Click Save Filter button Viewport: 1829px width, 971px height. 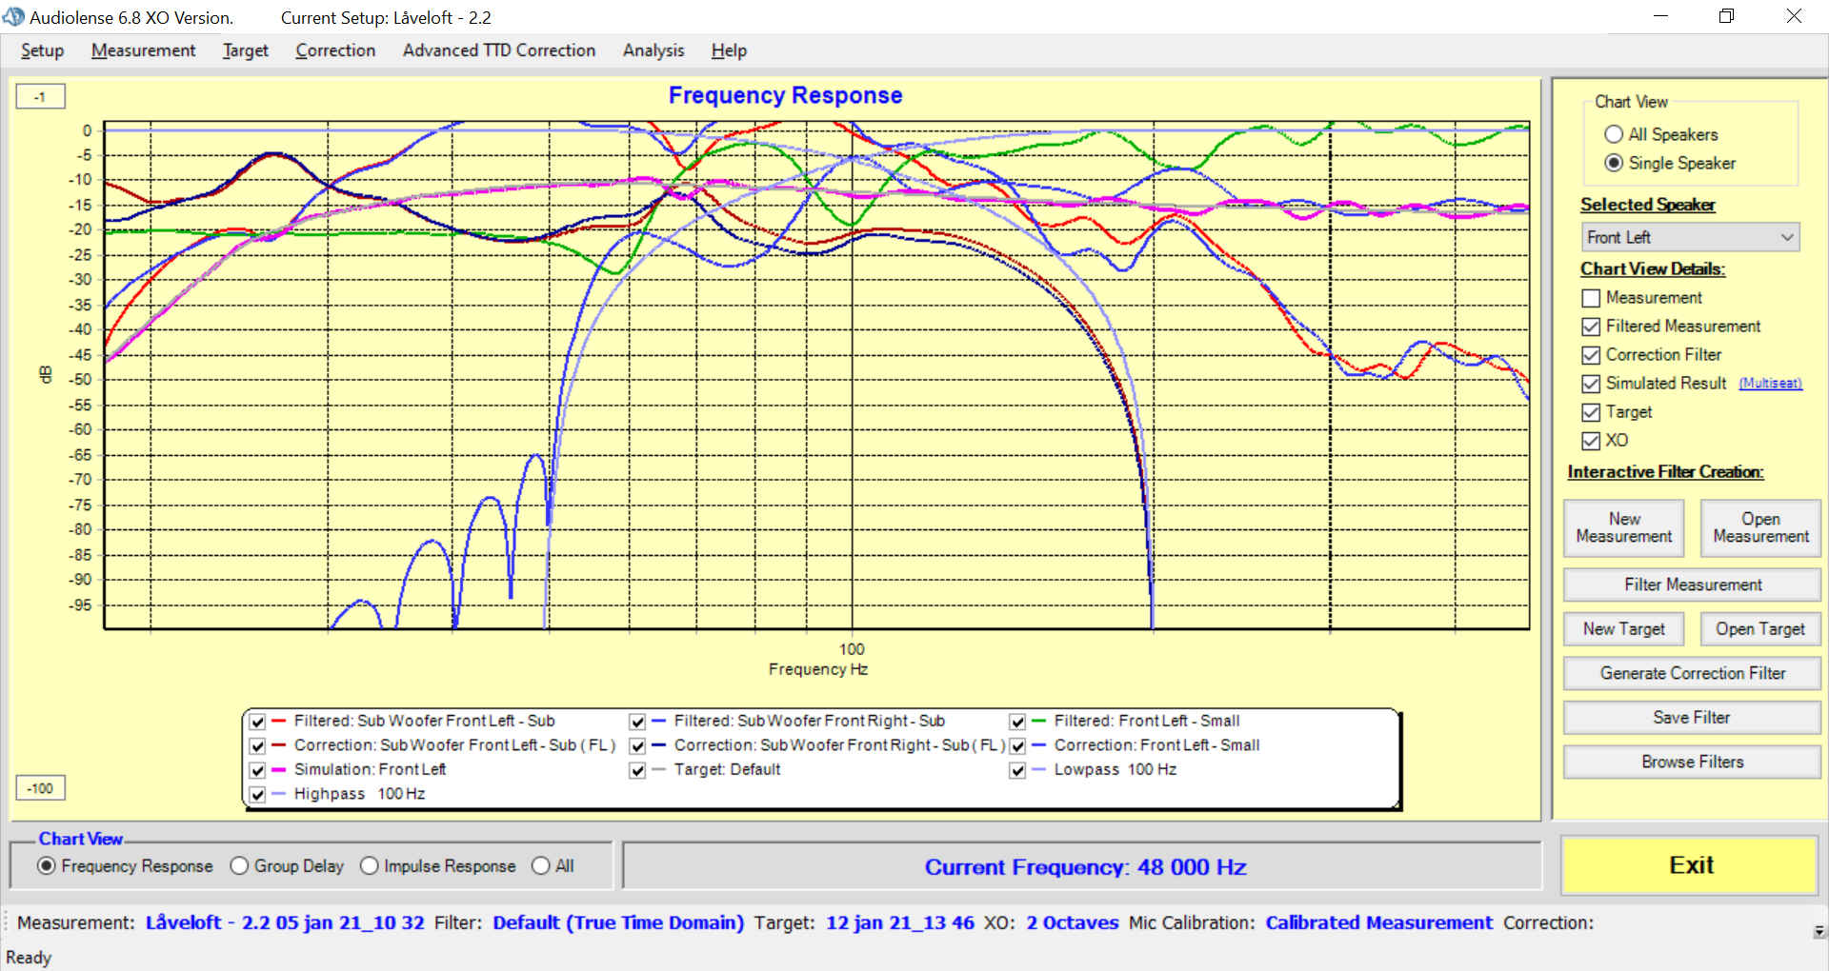pos(1693,718)
